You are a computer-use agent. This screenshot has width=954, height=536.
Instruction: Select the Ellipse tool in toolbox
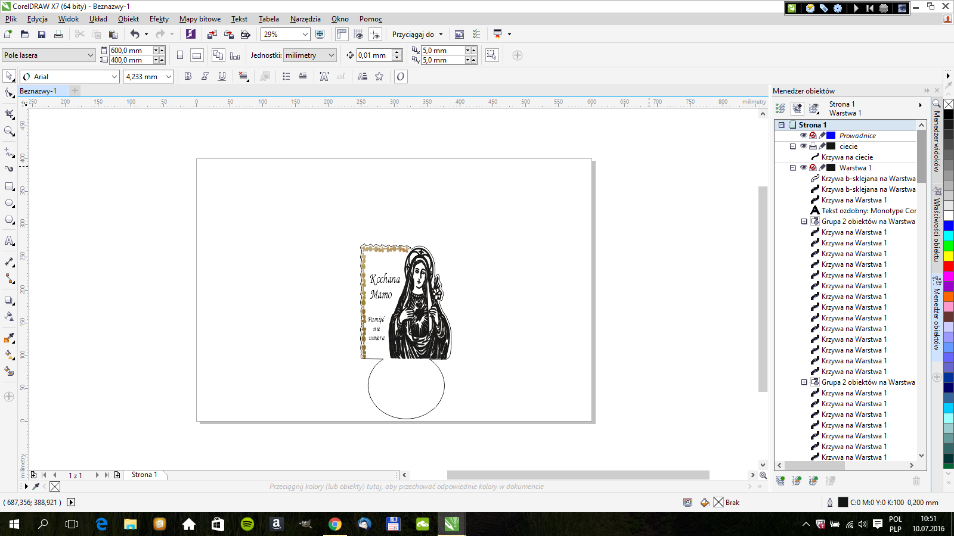pos(9,203)
